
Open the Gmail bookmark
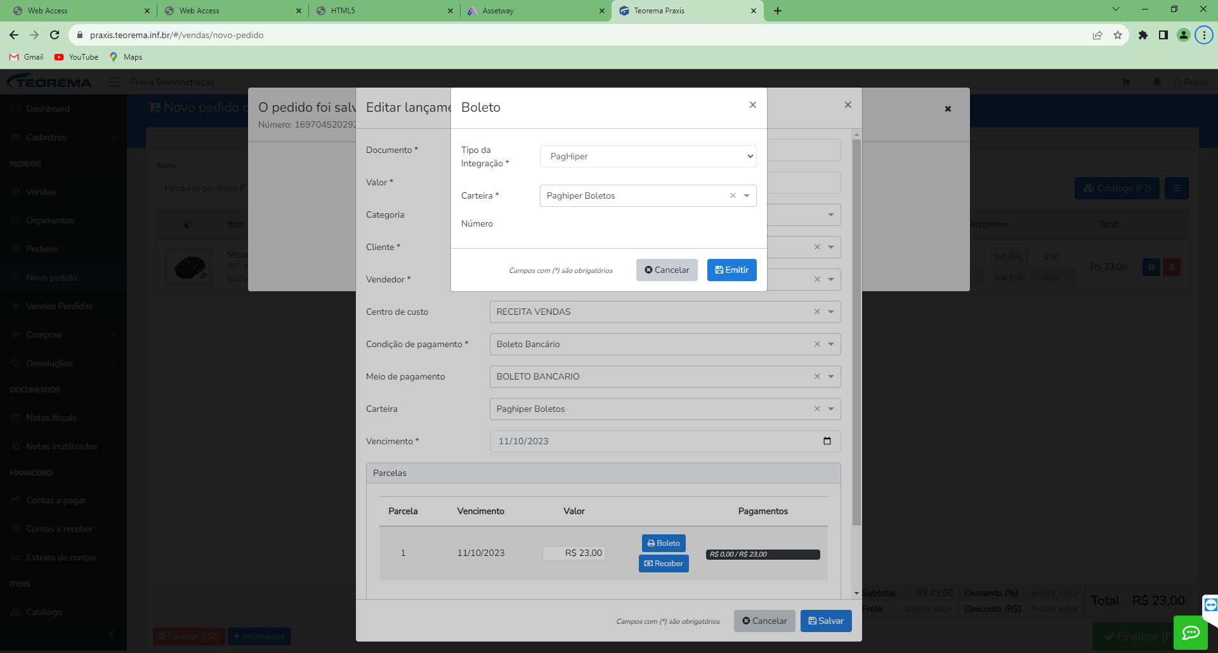coord(27,57)
